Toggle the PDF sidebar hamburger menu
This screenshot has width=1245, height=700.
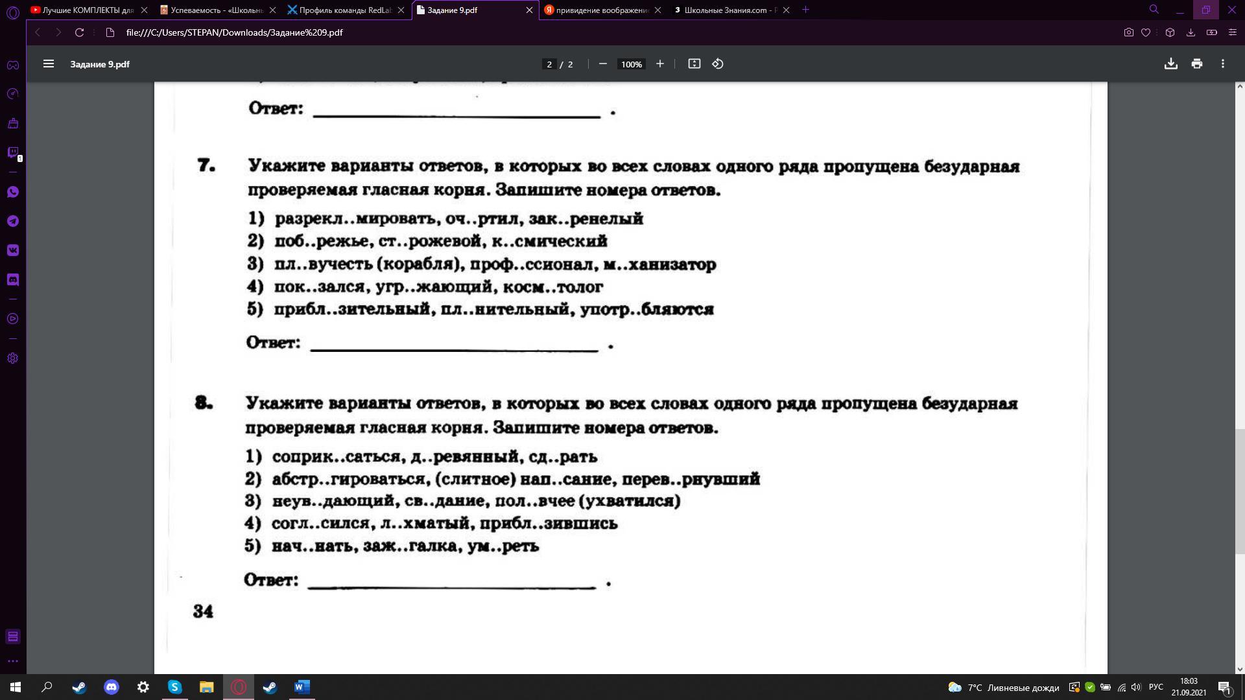(x=49, y=64)
